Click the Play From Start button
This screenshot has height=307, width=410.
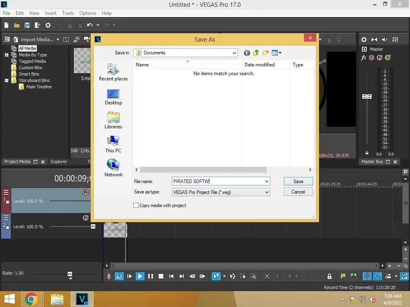pos(129,276)
